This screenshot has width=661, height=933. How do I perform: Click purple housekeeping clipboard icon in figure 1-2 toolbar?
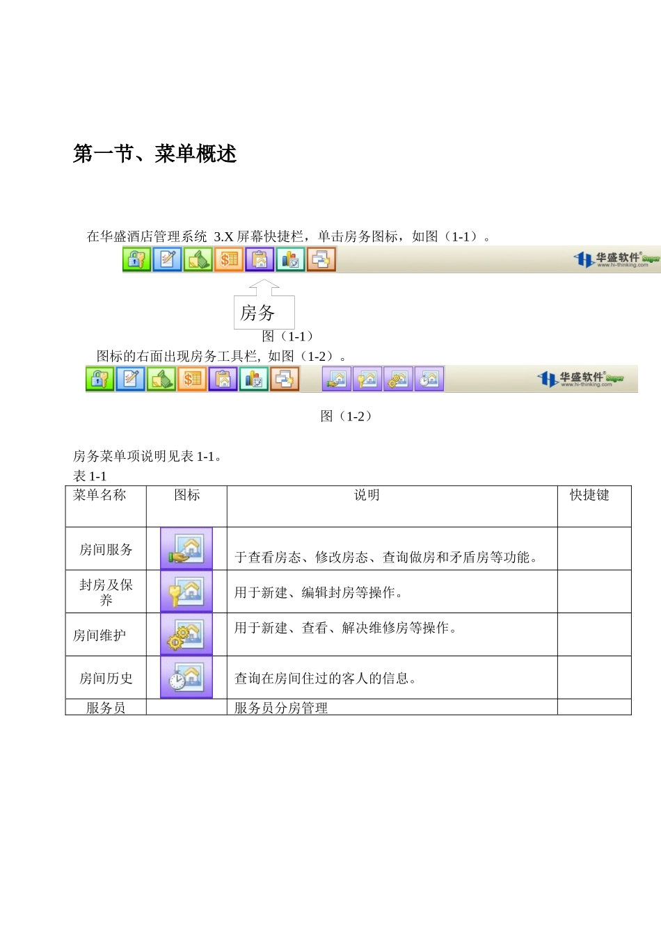pyautogui.click(x=223, y=379)
